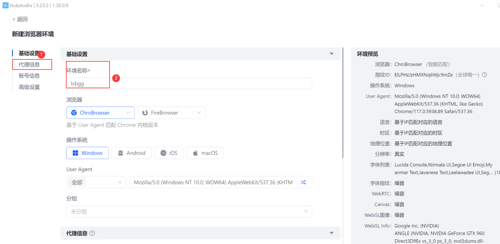Click the 指纹ID help question icon

click(x=484, y=75)
